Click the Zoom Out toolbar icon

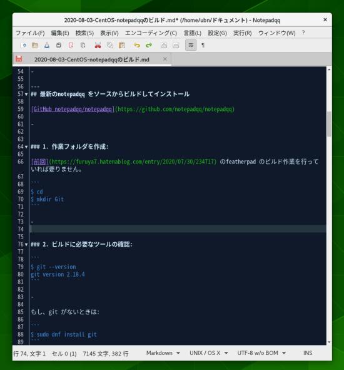(x=176, y=45)
